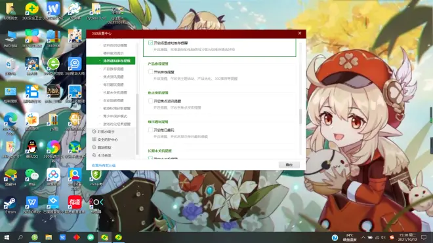Open the green 360 browser desktop shortcut
433x243 pixels.
(53, 67)
